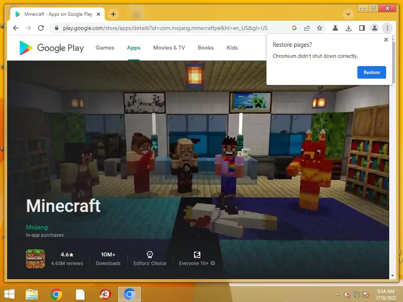Show hidden system tray icons
Image resolution: width=403 pixels, height=302 pixels.
(x=337, y=295)
